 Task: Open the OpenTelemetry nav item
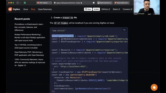45,9
